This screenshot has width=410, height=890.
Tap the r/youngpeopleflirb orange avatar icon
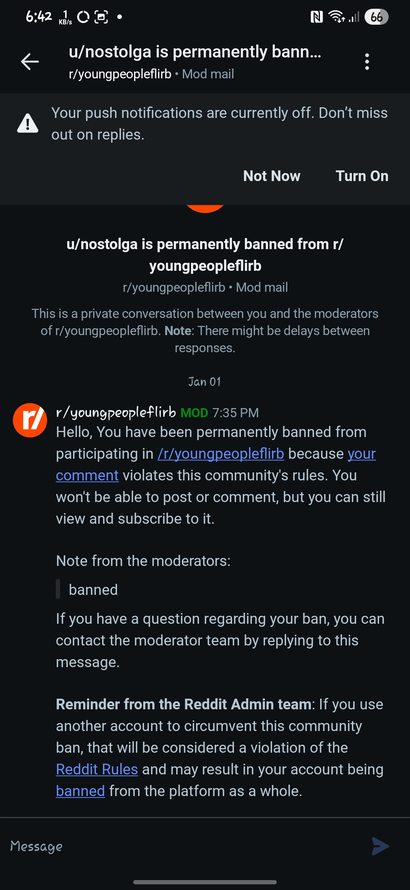tap(30, 420)
